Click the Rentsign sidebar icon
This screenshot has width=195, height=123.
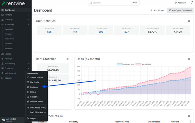click(2, 59)
